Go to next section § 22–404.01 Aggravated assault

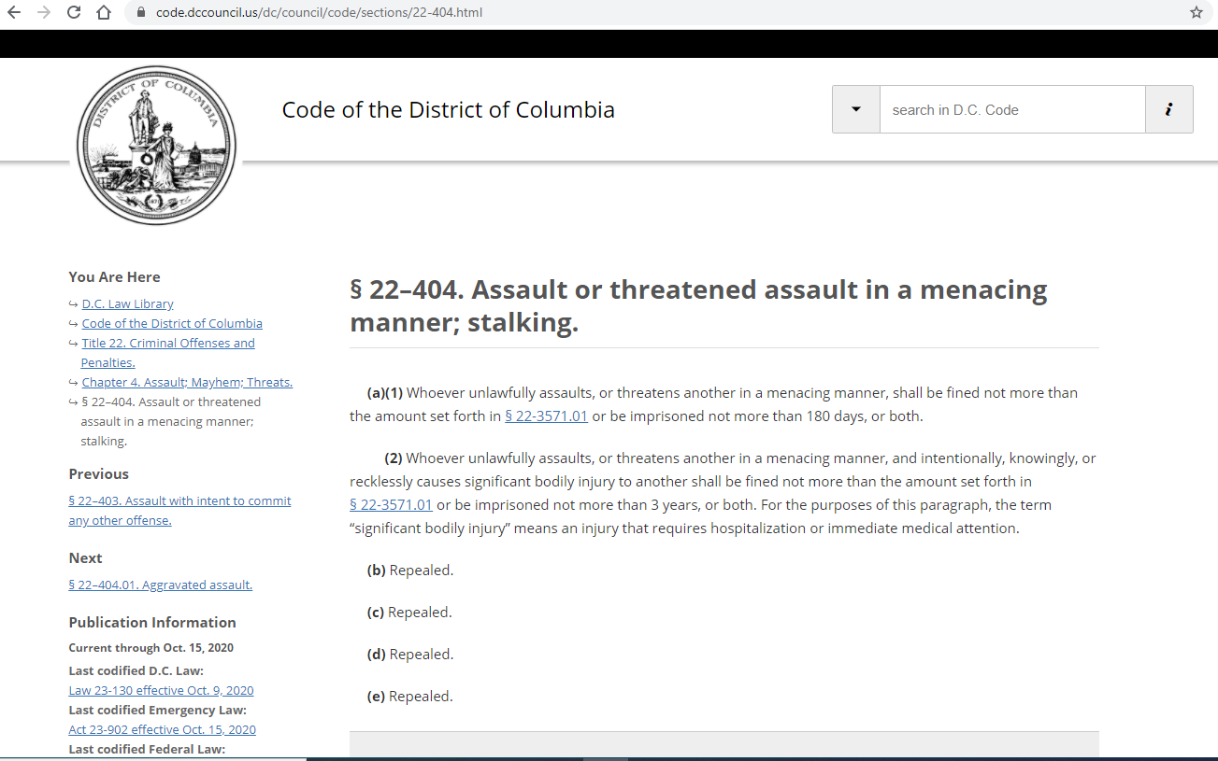160,585
